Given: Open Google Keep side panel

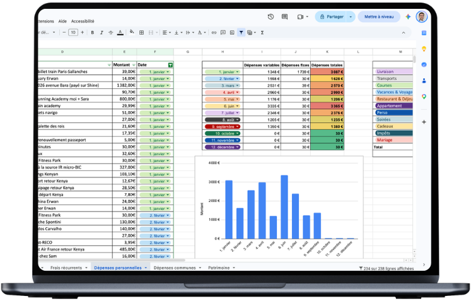Looking at the screenshot, I should (x=424, y=49).
